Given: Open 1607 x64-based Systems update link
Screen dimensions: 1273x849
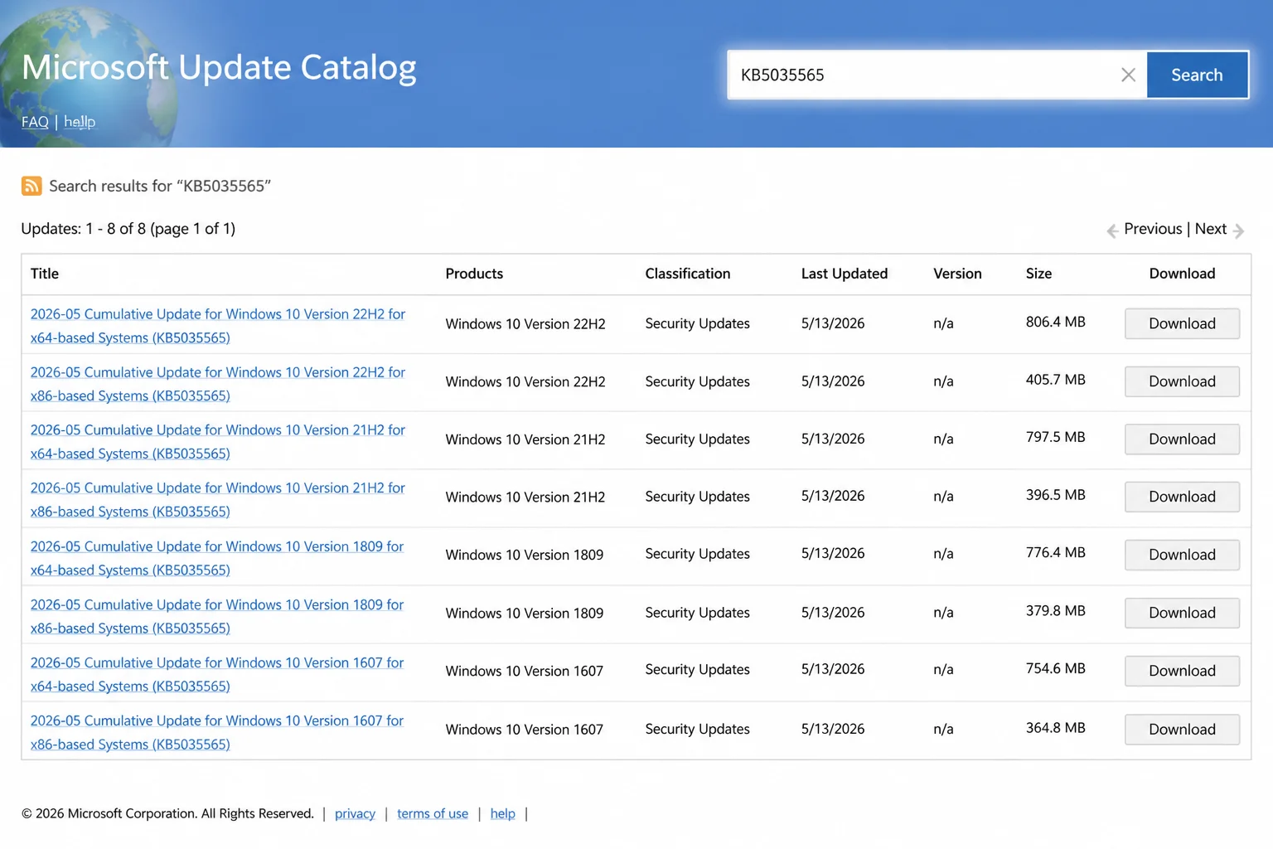Looking at the screenshot, I should (x=217, y=674).
